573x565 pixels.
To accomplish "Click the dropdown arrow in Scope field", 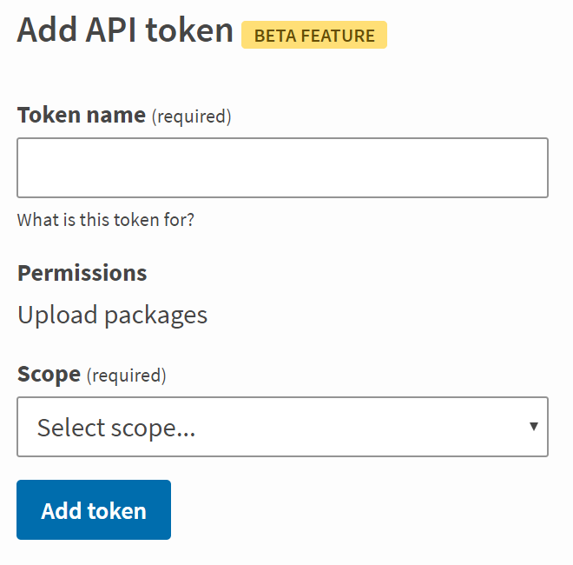I will click(x=533, y=426).
